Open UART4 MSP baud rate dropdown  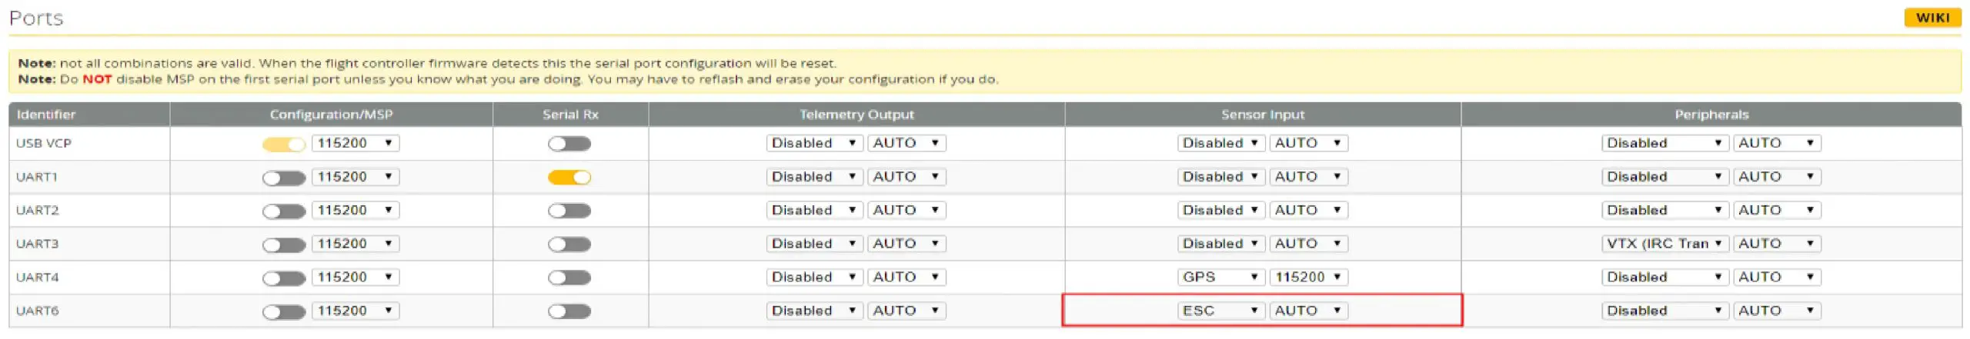pos(356,277)
